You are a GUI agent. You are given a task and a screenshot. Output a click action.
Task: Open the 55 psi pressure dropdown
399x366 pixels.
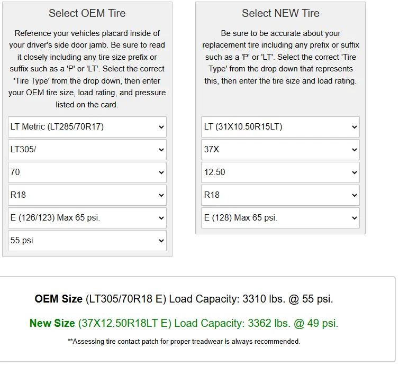(x=87, y=241)
